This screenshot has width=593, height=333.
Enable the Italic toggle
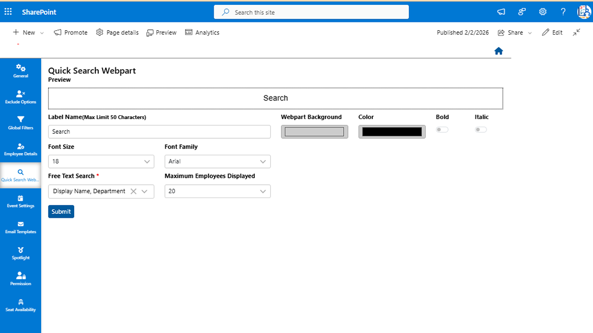click(x=480, y=129)
